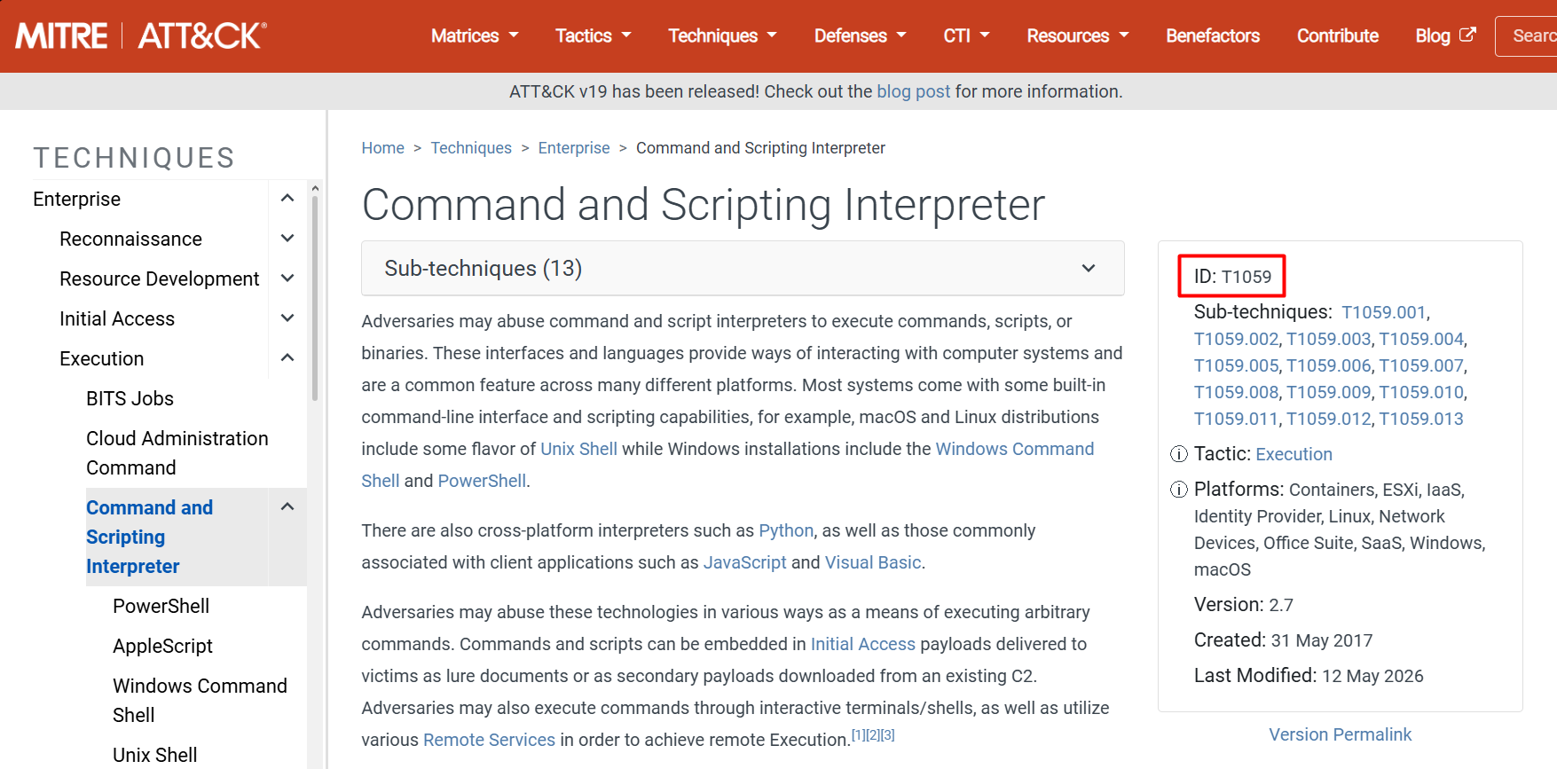Expand the Reconnaissance sidebar section

pos(287,239)
